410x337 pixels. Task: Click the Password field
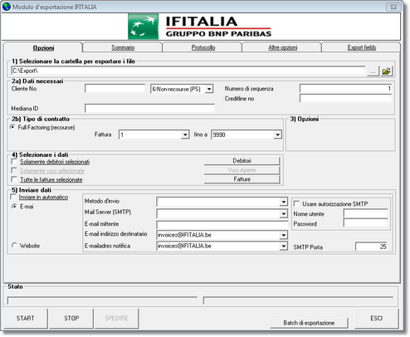pyautogui.click(x=365, y=223)
